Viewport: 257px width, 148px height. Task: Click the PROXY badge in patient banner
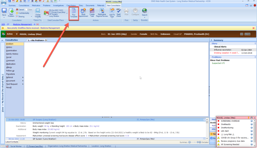point(247,34)
